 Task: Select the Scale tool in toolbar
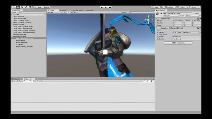(26, 7)
